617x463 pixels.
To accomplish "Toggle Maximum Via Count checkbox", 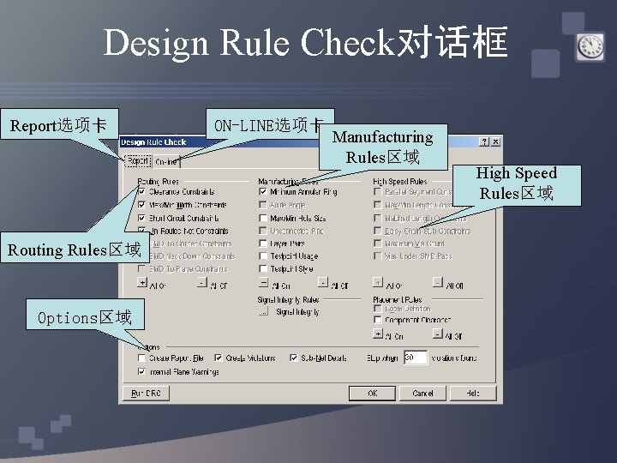I will coord(377,244).
